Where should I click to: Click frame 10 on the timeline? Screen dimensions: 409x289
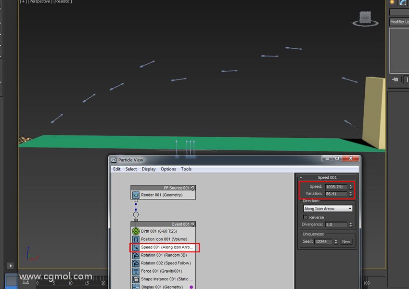70,283
